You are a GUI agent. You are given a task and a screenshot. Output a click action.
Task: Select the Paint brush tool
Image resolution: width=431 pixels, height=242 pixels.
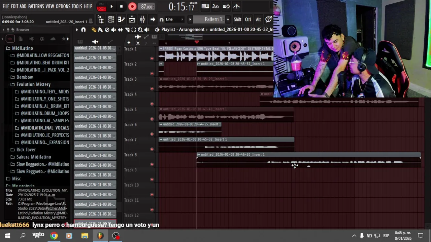pos(100,30)
